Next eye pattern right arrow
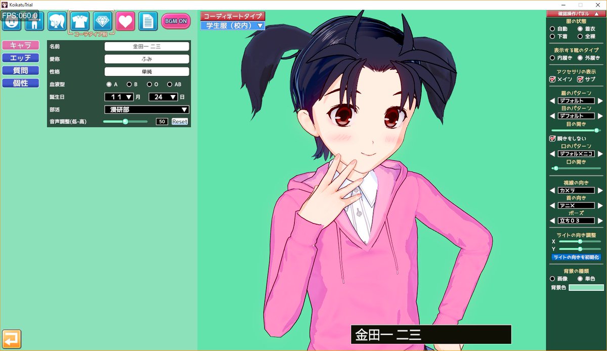The width and height of the screenshot is (607, 351). 599,116
